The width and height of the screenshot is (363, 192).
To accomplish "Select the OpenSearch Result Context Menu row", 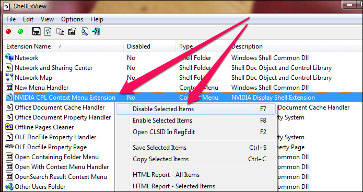I will click(61, 177).
